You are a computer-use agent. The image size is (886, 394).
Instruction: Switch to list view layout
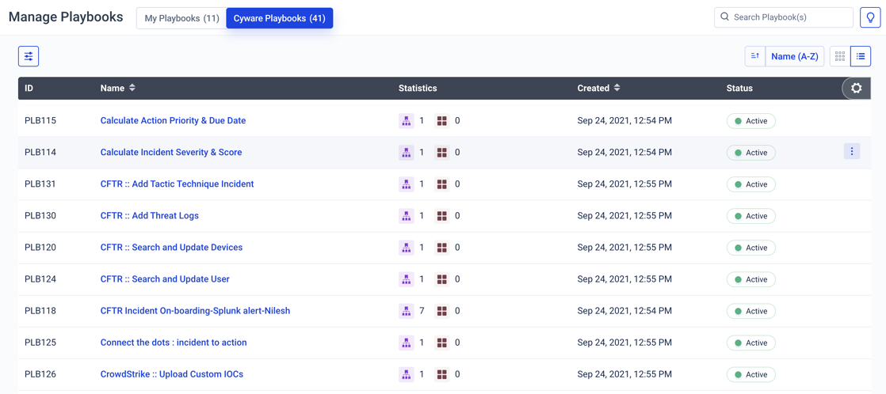click(x=861, y=56)
